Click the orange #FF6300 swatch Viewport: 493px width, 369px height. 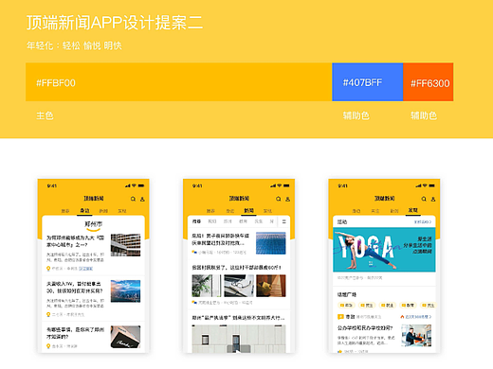(x=429, y=82)
